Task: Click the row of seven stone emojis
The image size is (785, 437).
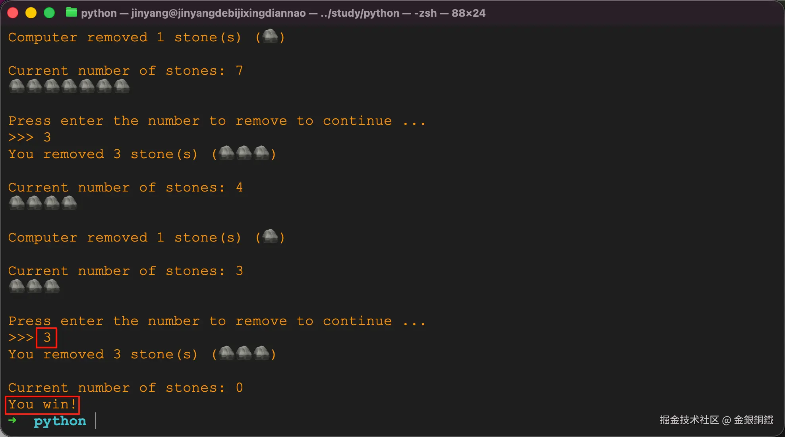Action: click(x=69, y=86)
